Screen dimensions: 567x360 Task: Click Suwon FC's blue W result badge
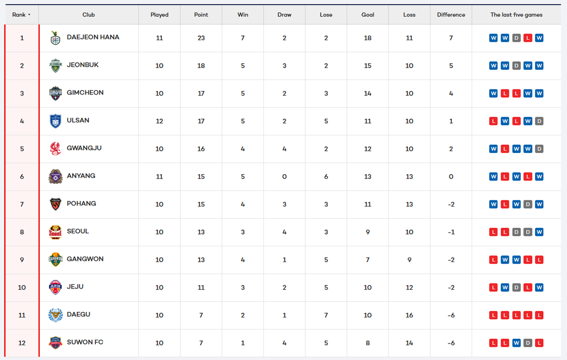[x=516, y=343]
